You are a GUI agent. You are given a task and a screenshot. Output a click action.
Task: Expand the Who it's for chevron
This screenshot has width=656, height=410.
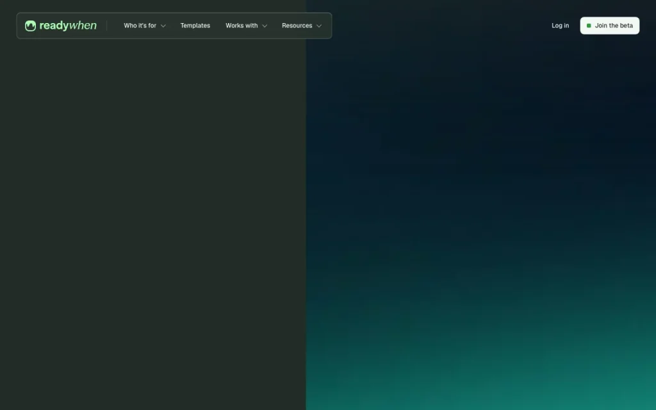(163, 26)
